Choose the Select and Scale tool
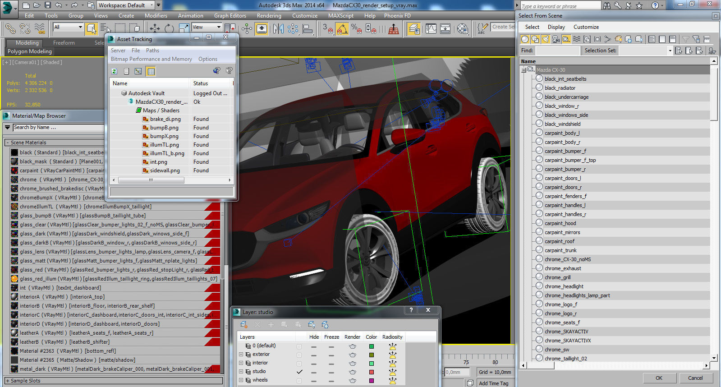The image size is (721, 387). click(x=184, y=29)
